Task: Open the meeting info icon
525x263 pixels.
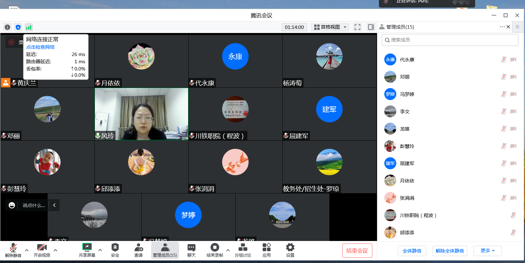Action: 8,27
